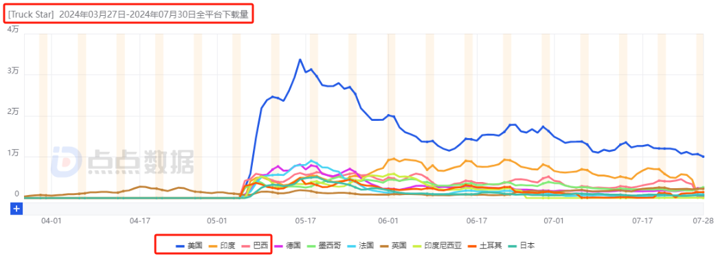Screen dimensions: 716x261
Task: Toggle the 美国 legend series
Action: tap(190, 246)
